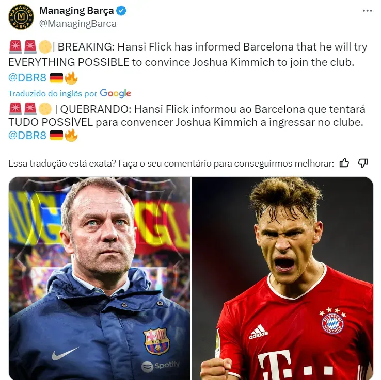Click the translated Portuguese text starting QUEBRANDO
Image resolution: width=381 pixels, height=380 pixels.
pos(187,115)
